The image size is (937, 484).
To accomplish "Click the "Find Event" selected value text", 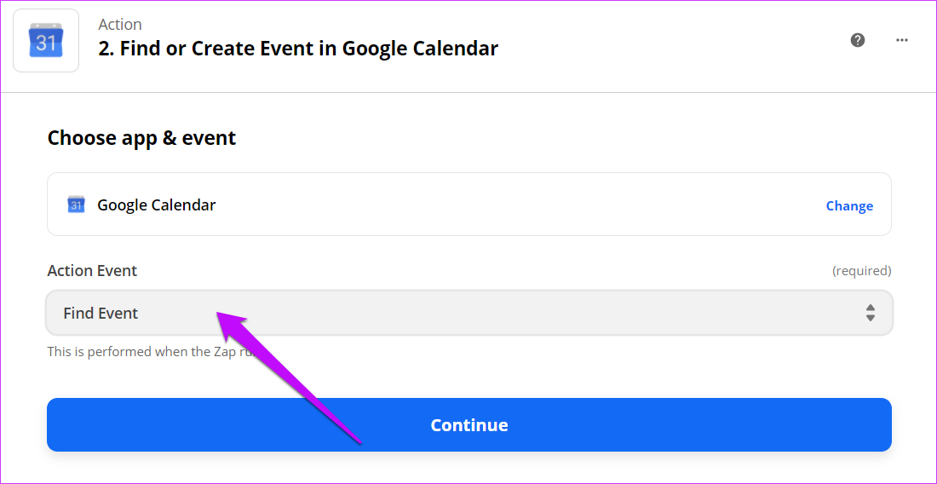I will point(101,313).
